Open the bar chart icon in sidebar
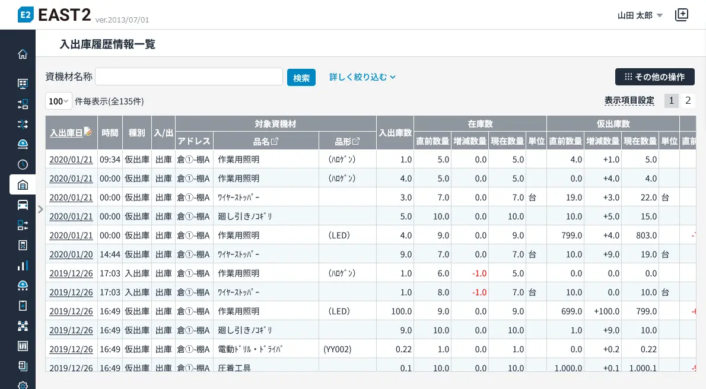Viewport: 706px width, 389px height. click(23, 265)
